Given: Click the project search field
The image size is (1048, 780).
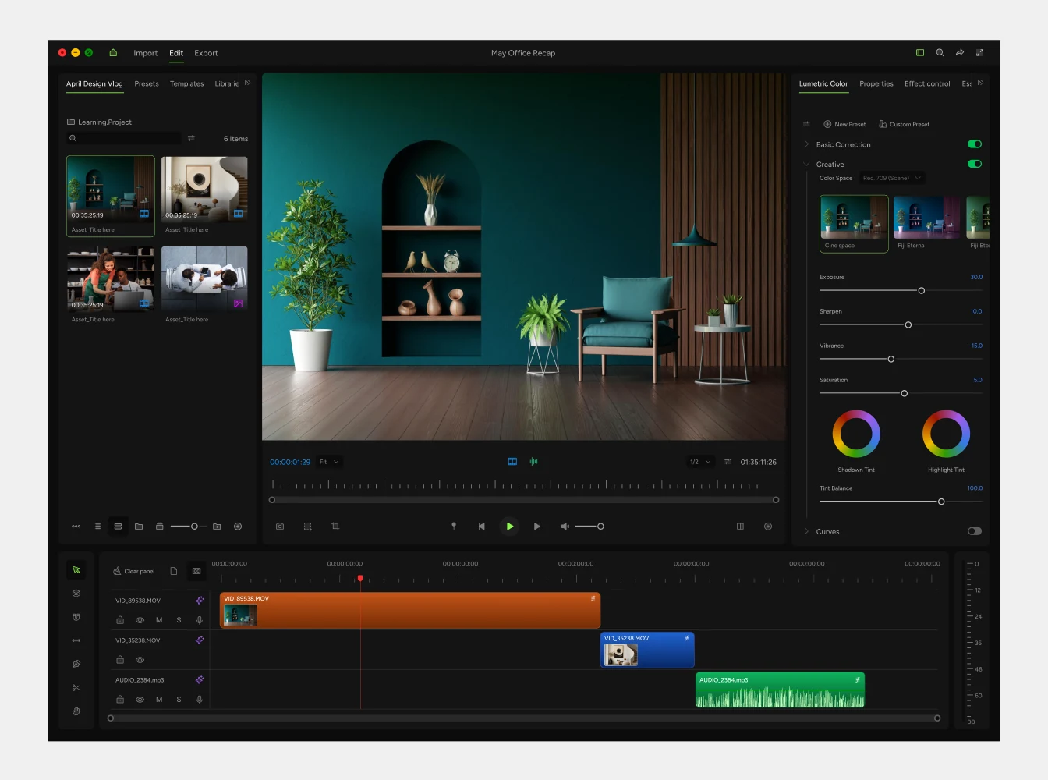Looking at the screenshot, I should point(125,138).
